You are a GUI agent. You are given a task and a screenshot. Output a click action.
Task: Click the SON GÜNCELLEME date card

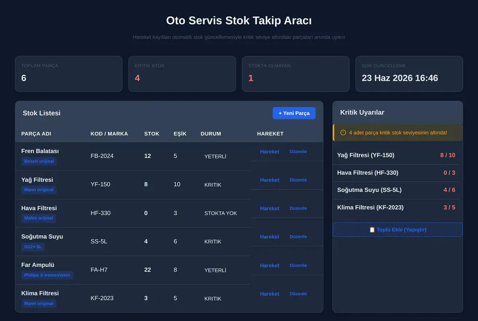pos(409,74)
